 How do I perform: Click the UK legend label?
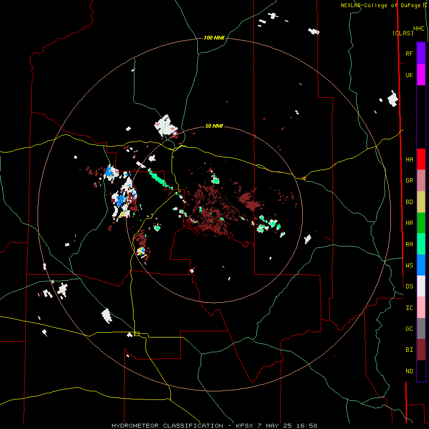click(409, 75)
